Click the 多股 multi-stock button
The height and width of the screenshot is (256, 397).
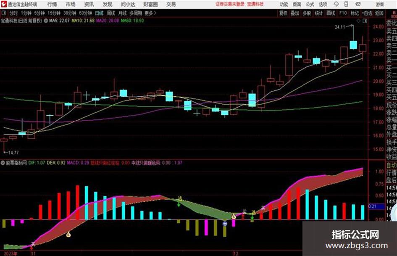point(307,13)
